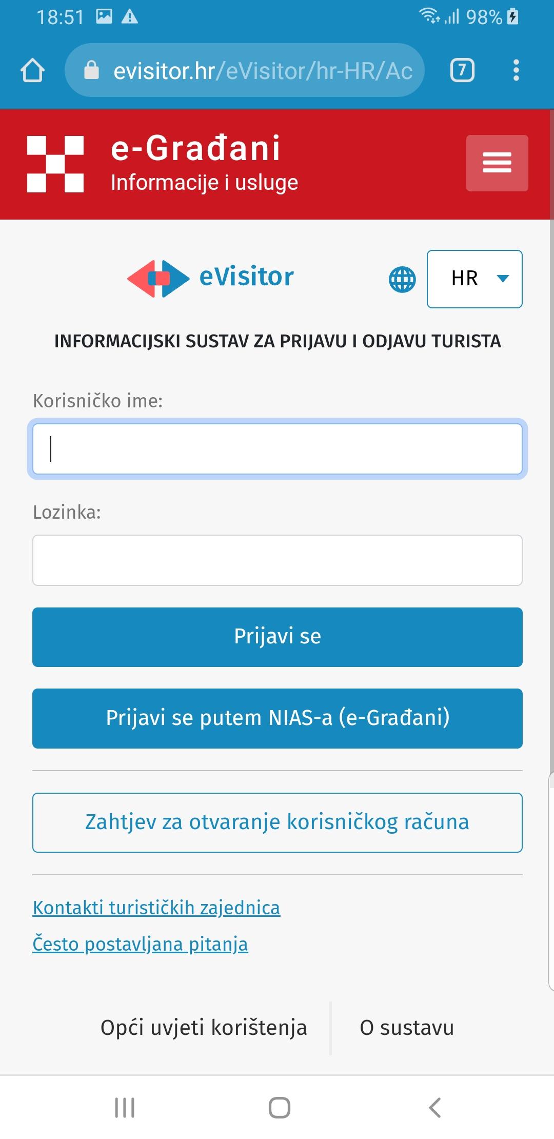This screenshot has width=554, height=1139.
Task: Tap the globe language icon
Action: [403, 280]
